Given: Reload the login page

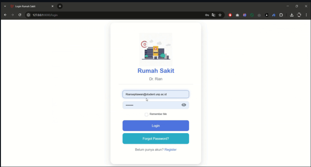Looking at the screenshot, I should 20,15.
